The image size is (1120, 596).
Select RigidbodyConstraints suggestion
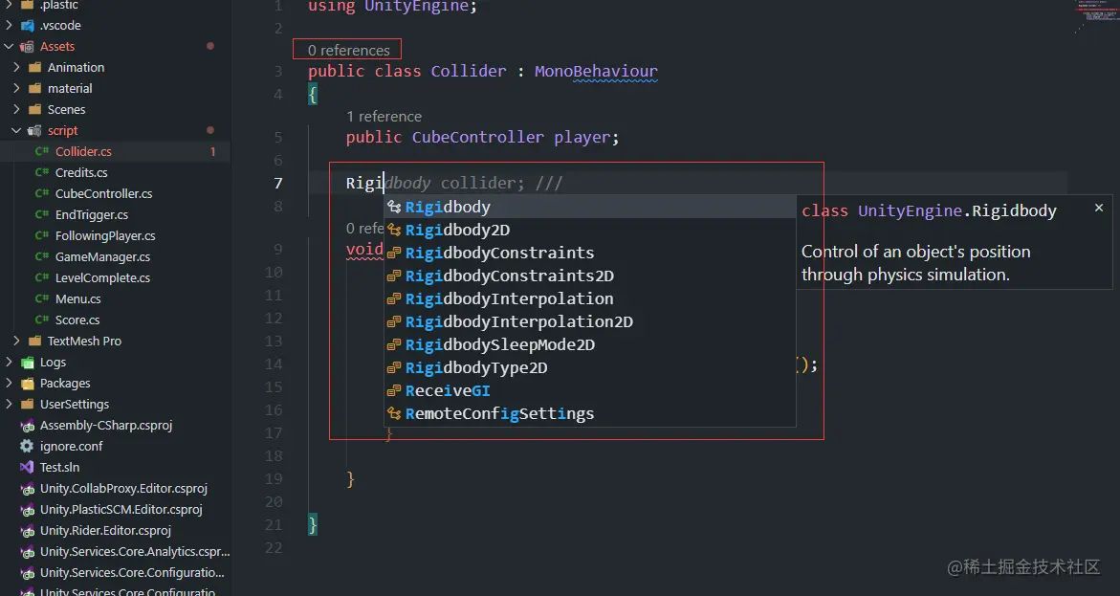pos(590,253)
